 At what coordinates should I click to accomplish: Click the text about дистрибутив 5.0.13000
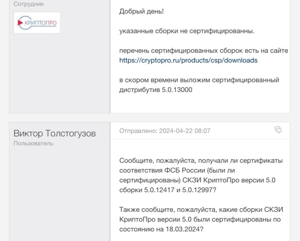pos(156,90)
